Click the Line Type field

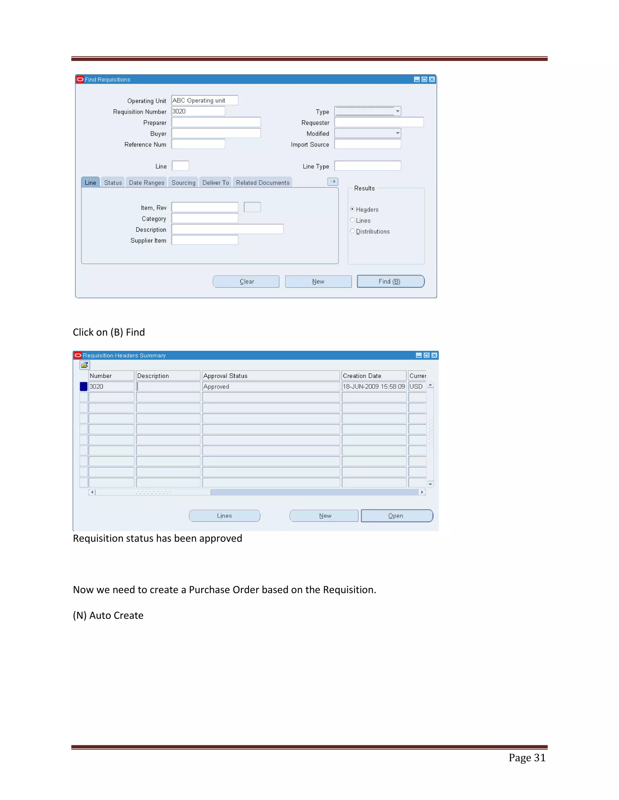click(368, 166)
